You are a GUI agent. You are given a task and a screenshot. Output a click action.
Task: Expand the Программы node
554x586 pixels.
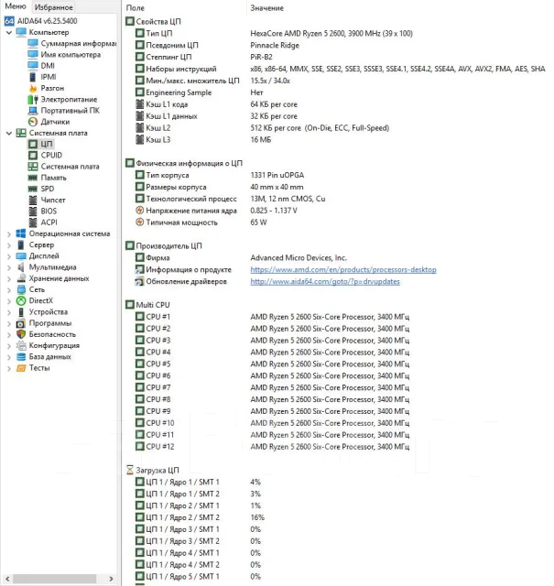(x=9, y=324)
